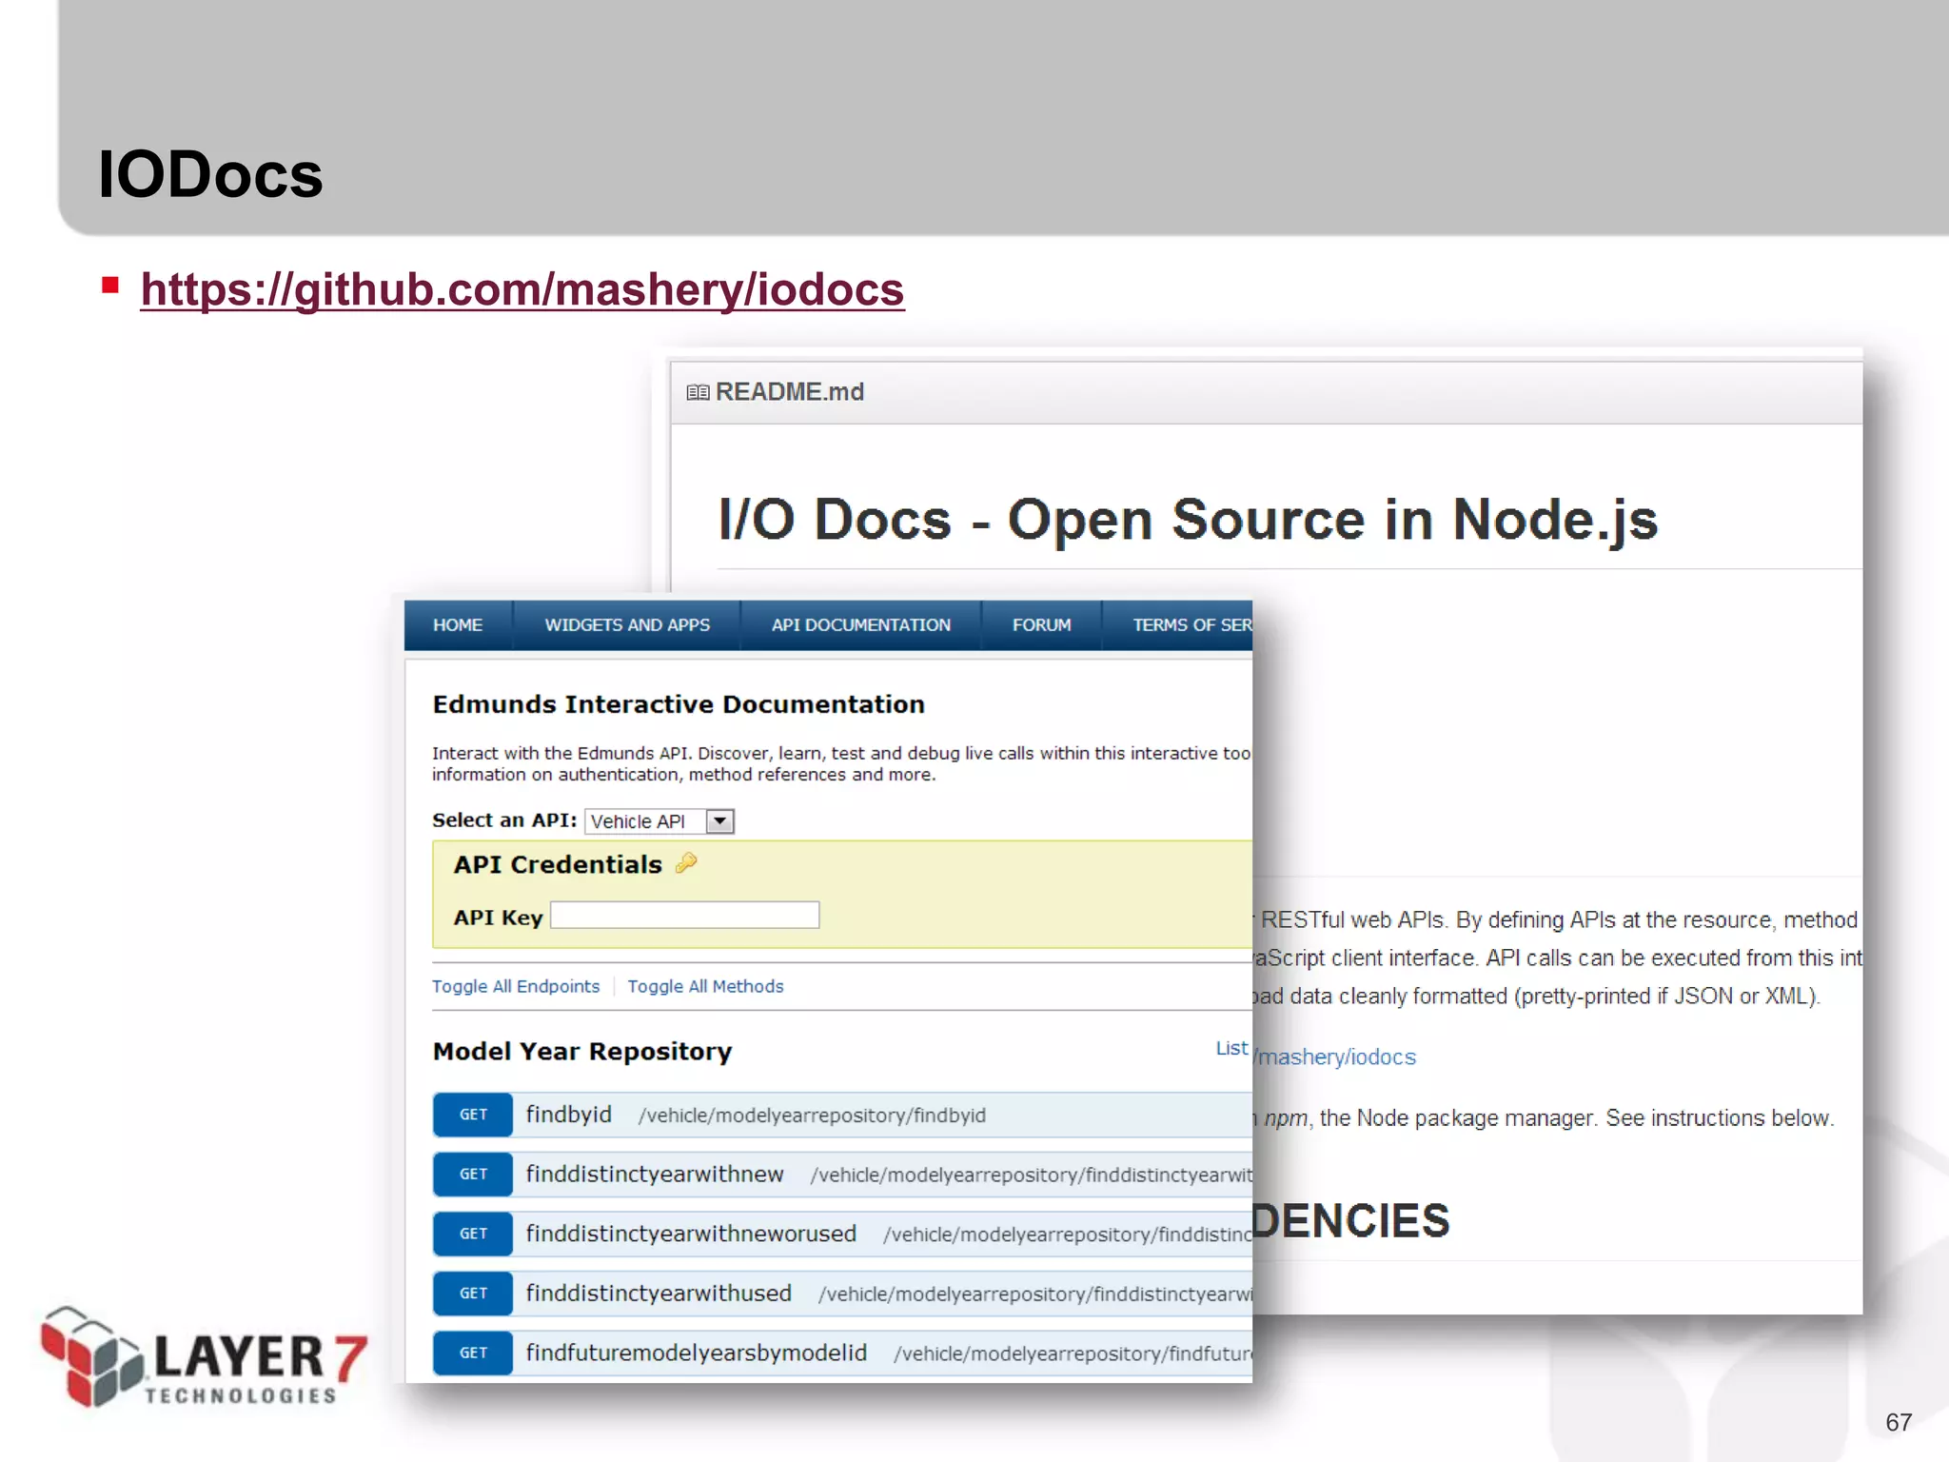Click Toggle All Methods link
The image size is (1949, 1462).
click(705, 986)
